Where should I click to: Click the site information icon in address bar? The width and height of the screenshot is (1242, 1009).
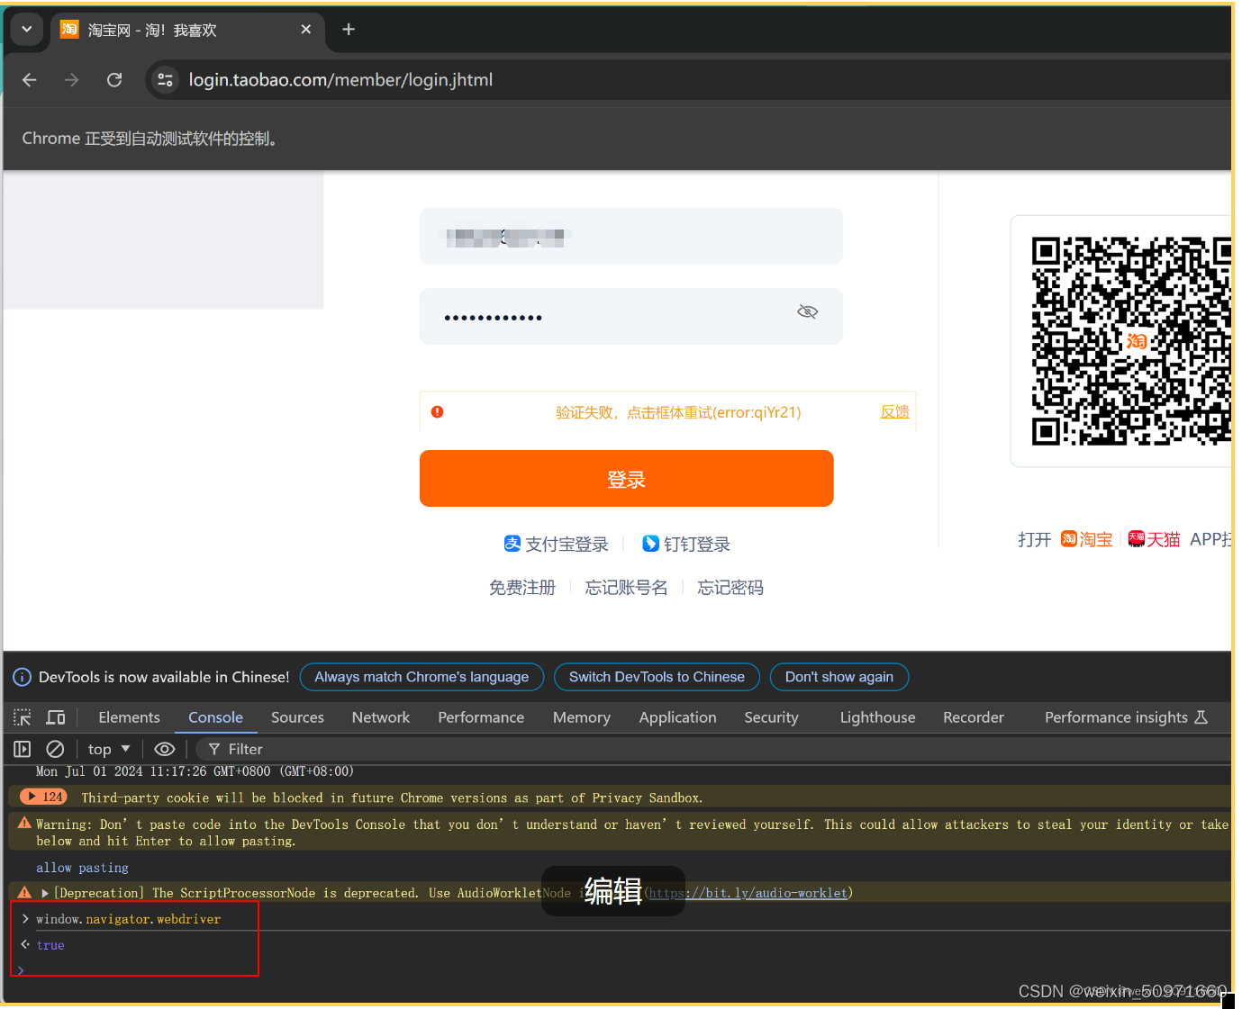click(165, 79)
